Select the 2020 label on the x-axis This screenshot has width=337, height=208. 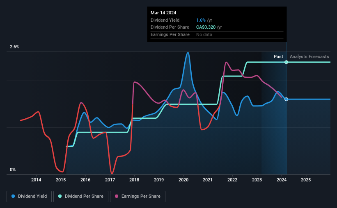click(x=183, y=180)
